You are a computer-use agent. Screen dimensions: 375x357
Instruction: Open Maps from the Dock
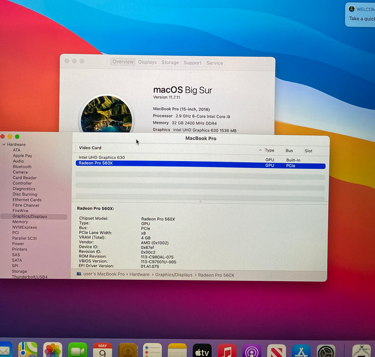28,350
